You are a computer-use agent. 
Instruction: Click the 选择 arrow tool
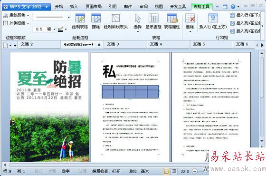(137, 19)
